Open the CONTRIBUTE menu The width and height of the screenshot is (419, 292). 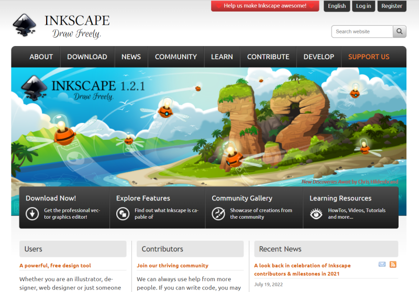268,57
